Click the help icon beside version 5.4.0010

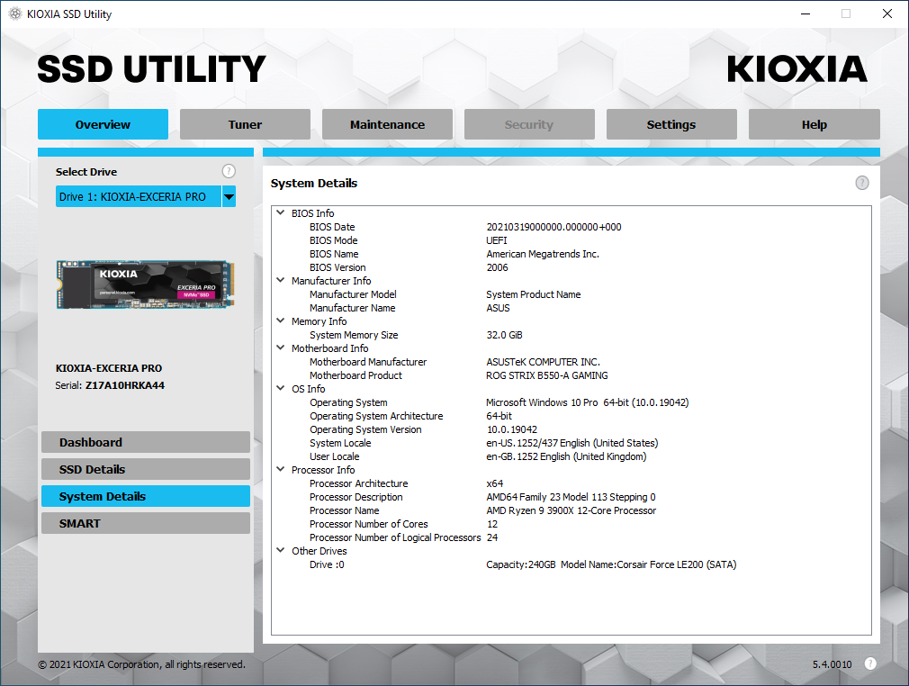[x=870, y=664]
